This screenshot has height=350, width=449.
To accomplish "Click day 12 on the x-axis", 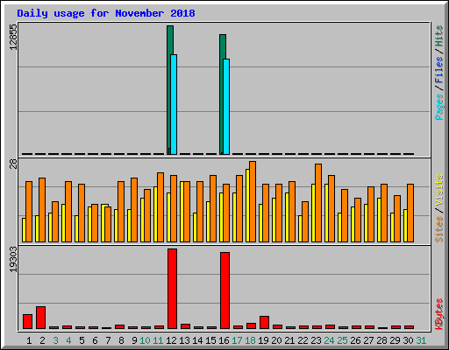I will tap(171, 340).
